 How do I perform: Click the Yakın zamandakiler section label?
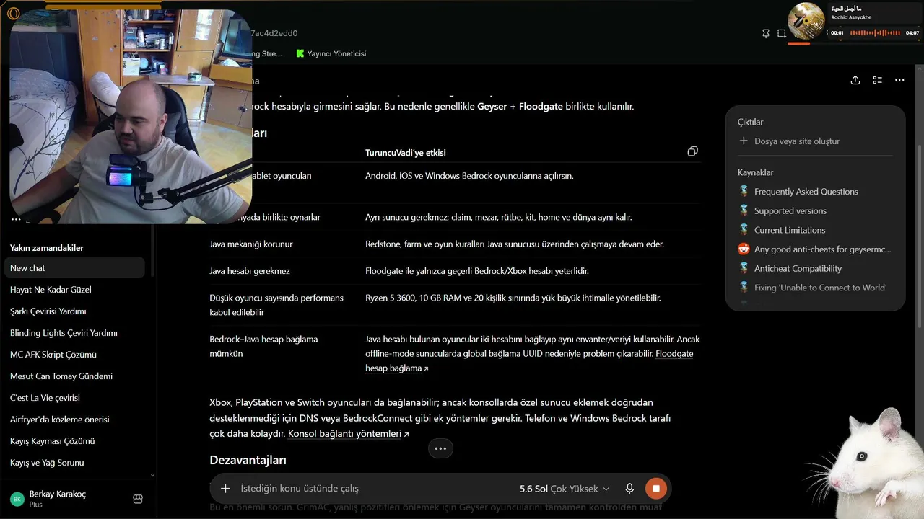point(47,248)
